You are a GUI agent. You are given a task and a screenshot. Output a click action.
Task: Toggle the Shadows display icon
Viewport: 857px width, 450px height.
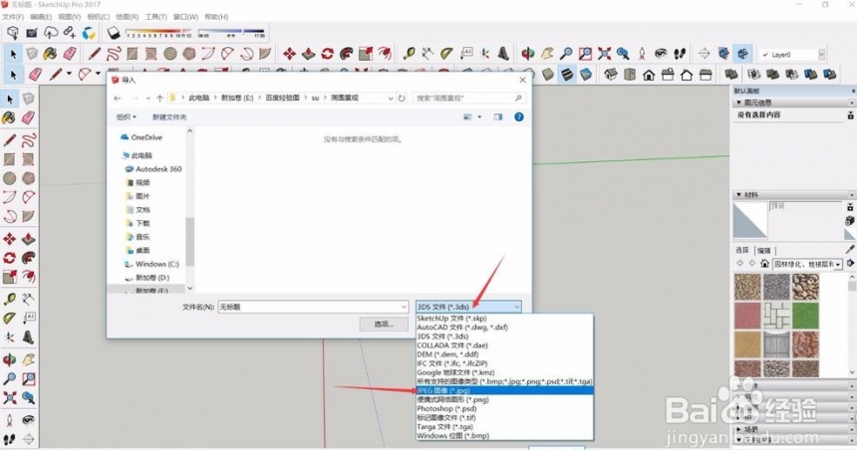point(114,33)
